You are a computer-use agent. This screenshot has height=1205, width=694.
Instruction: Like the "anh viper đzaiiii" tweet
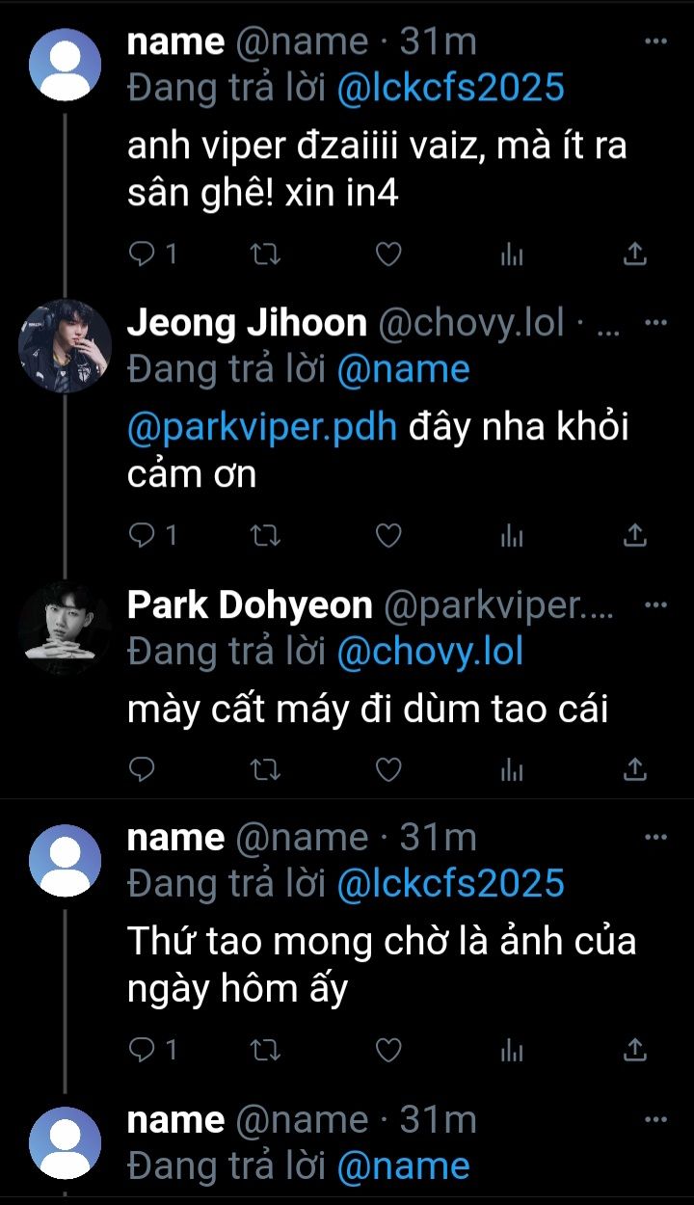point(387,254)
